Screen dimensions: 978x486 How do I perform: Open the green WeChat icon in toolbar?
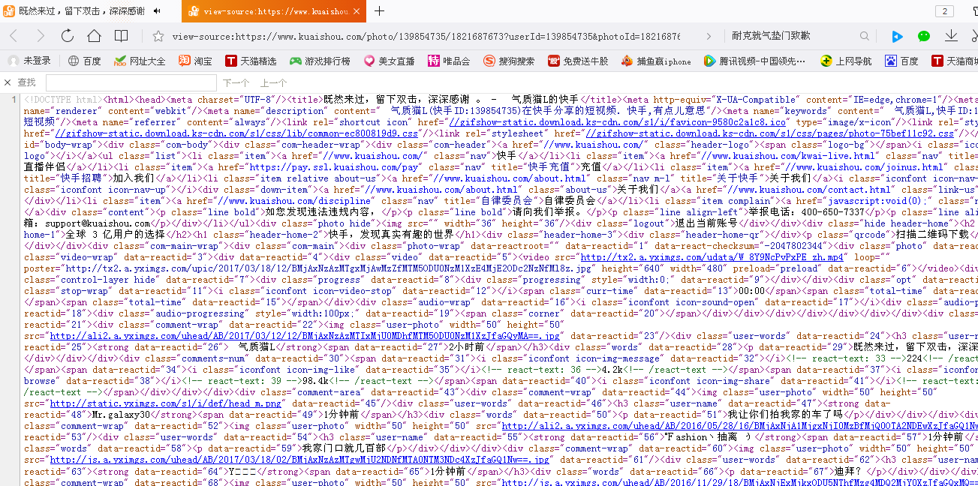[924, 36]
